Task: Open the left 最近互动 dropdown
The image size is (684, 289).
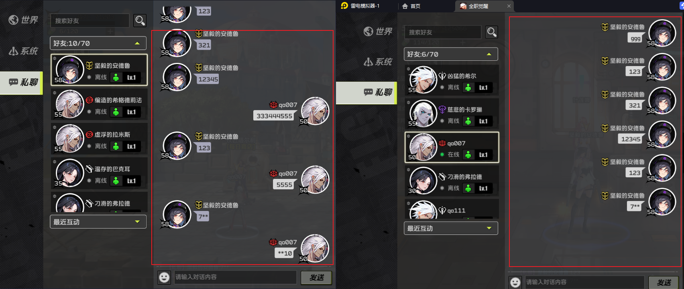Action: (x=98, y=222)
